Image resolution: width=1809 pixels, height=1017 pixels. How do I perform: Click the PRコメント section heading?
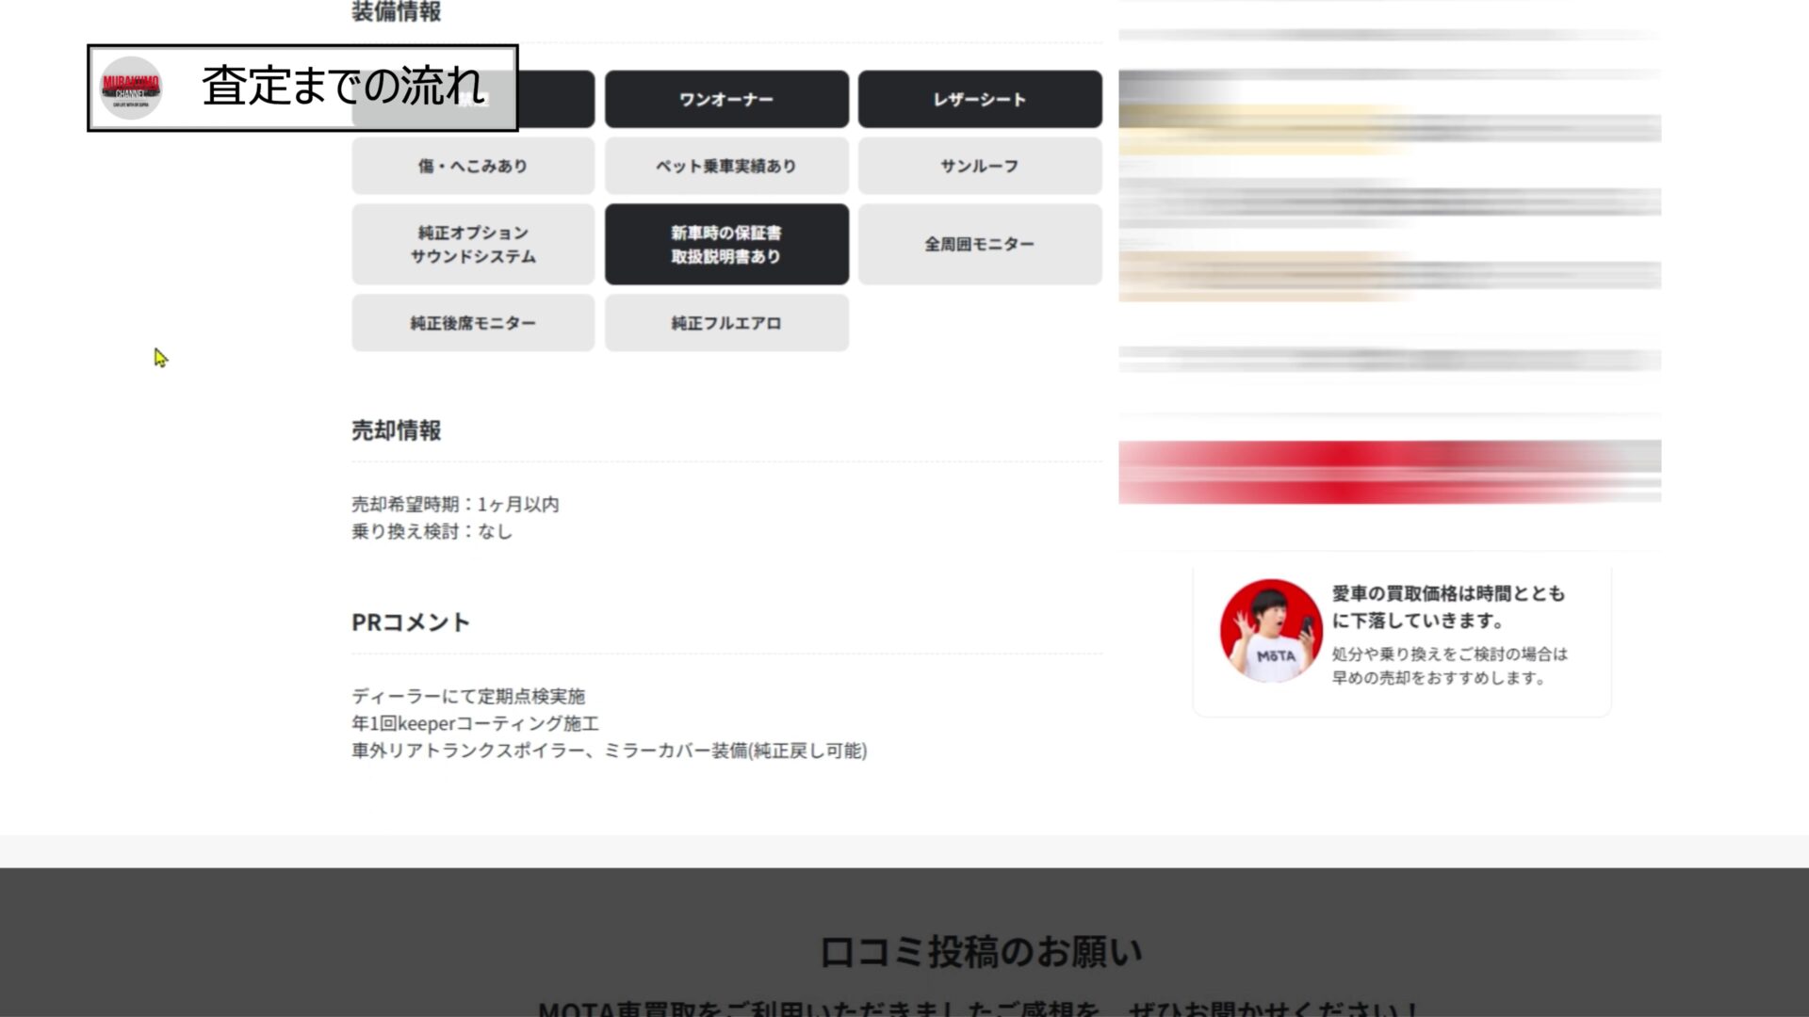click(410, 622)
